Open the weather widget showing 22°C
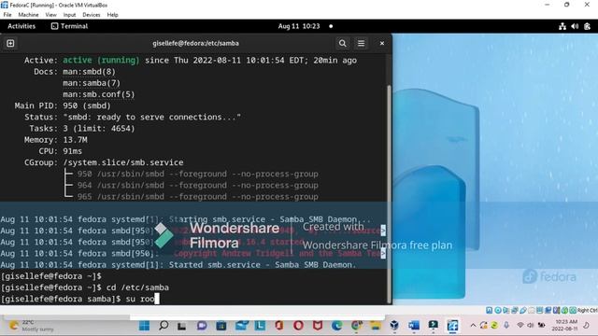Viewport: 598px width, 336px height. [31, 326]
